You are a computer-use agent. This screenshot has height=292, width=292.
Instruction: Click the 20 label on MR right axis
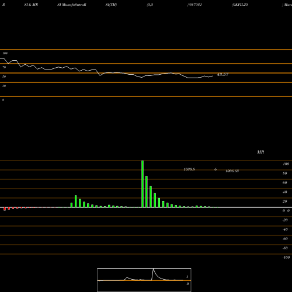coord(285,201)
